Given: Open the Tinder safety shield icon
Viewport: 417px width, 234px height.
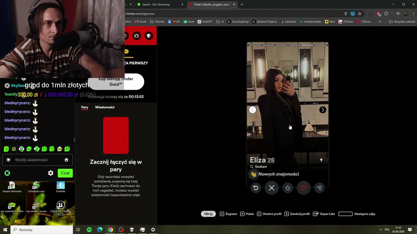Looking at the screenshot, I should [149, 36].
